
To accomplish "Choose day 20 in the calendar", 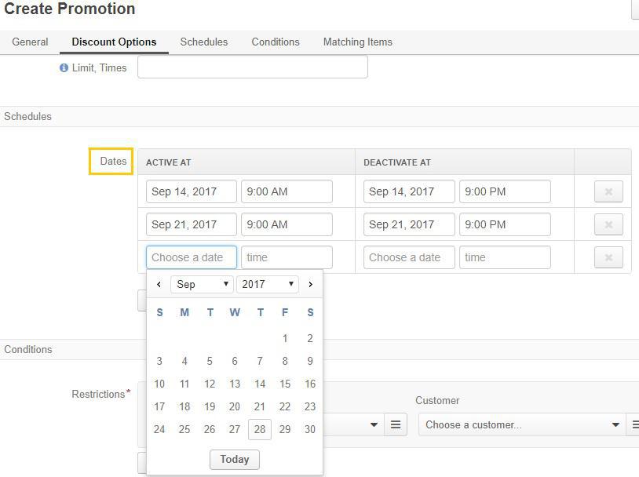I will 235,406.
